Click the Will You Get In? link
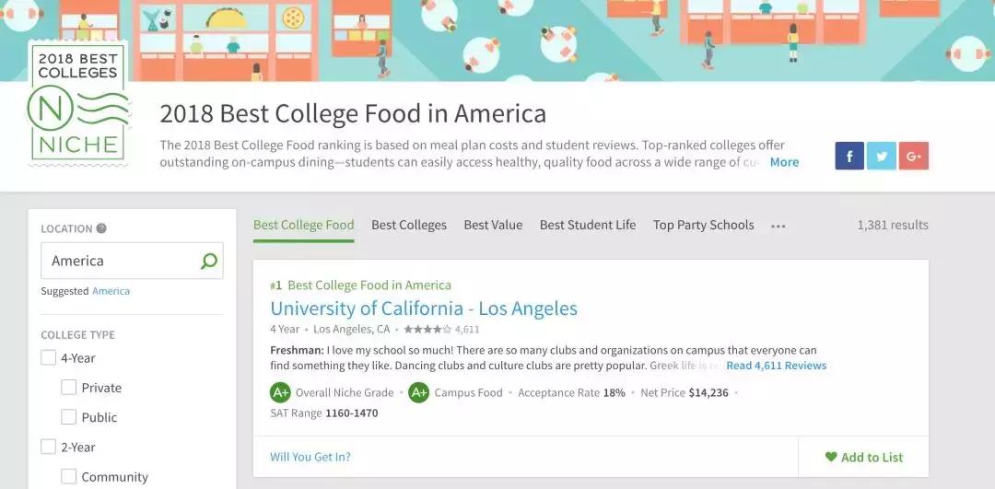Image resolution: width=995 pixels, height=489 pixels. coord(310,457)
